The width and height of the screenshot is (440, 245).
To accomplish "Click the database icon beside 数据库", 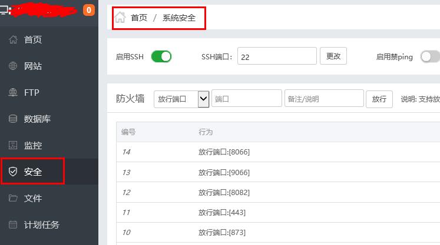I will pyautogui.click(x=13, y=119).
